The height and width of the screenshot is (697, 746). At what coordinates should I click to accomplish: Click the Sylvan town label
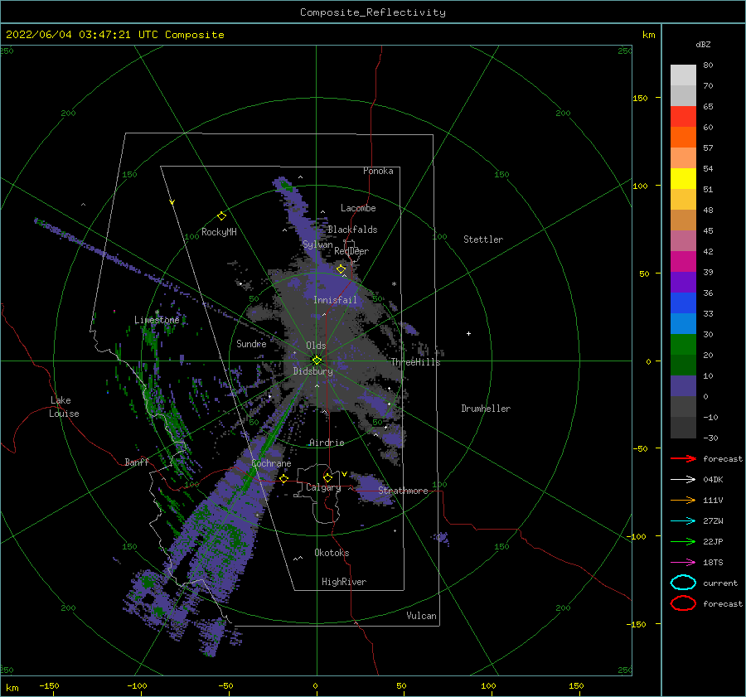[317, 244]
